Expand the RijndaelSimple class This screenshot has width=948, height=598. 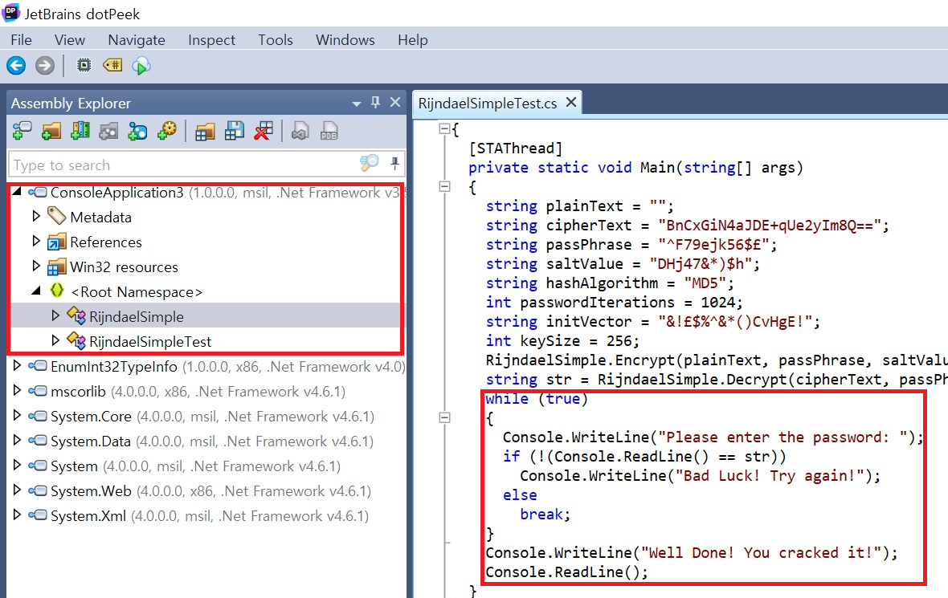(x=55, y=315)
